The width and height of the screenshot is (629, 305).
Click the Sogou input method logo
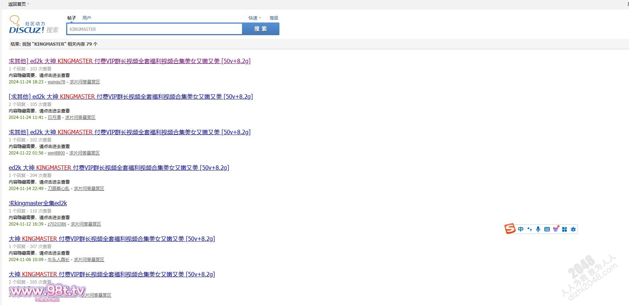[510, 229]
